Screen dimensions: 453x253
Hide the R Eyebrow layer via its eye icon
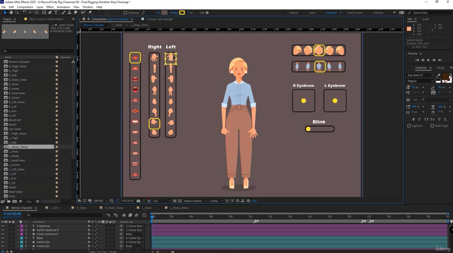pyautogui.click(x=2, y=226)
